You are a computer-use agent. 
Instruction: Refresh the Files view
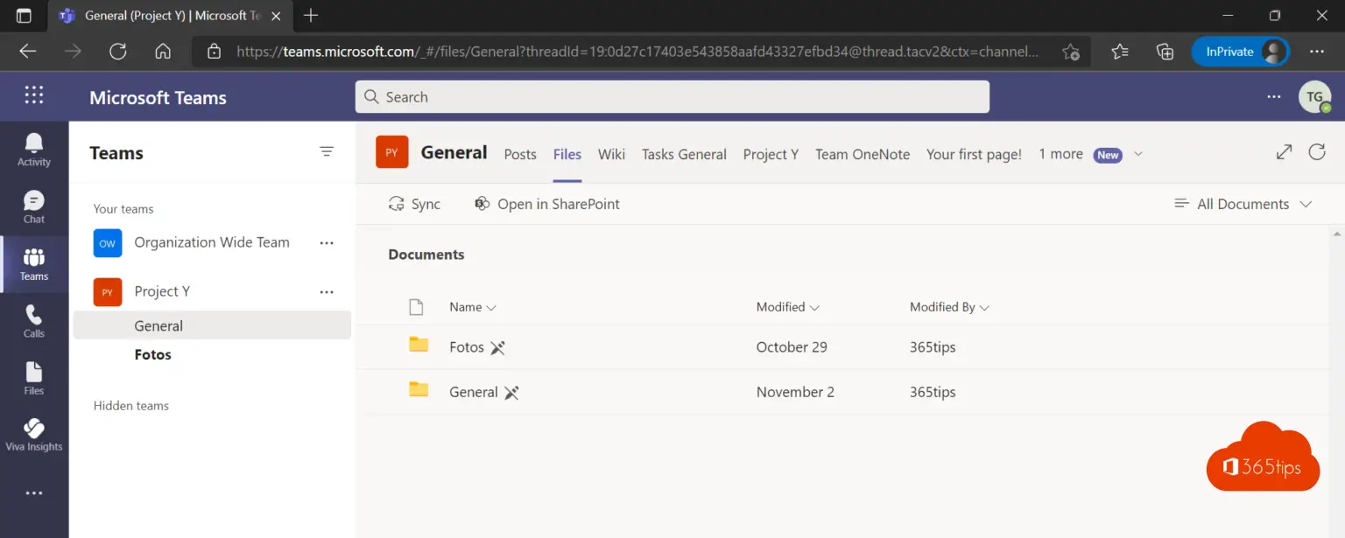coord(1317,151)
